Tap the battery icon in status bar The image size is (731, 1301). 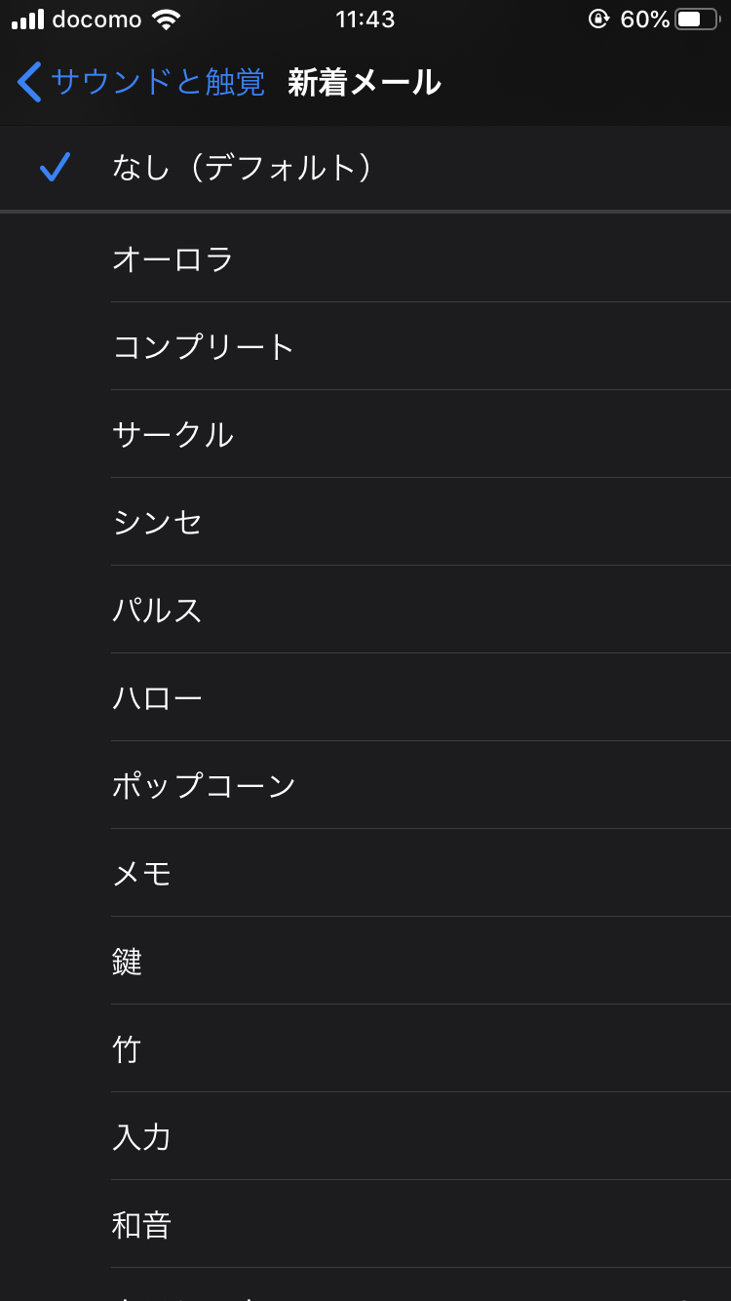pos(697,20)
